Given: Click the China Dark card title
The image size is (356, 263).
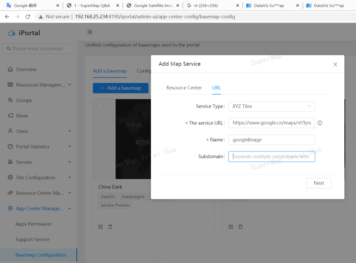Looking at the screenshot, I should (x=110, y=187).
